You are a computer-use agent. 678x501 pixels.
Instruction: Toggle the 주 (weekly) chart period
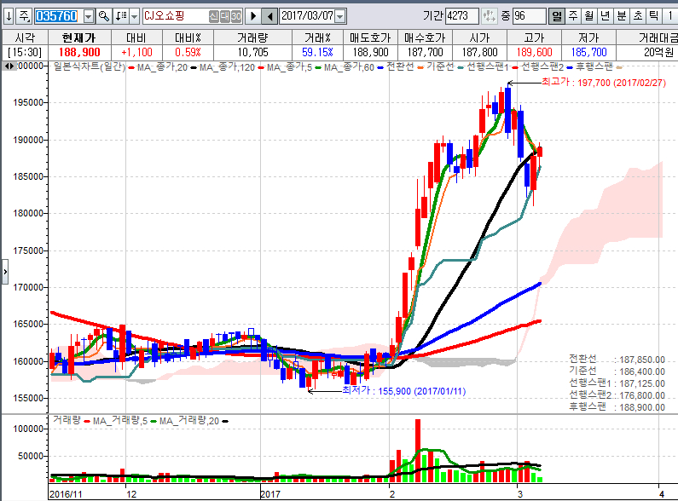(x=572, y=16)
